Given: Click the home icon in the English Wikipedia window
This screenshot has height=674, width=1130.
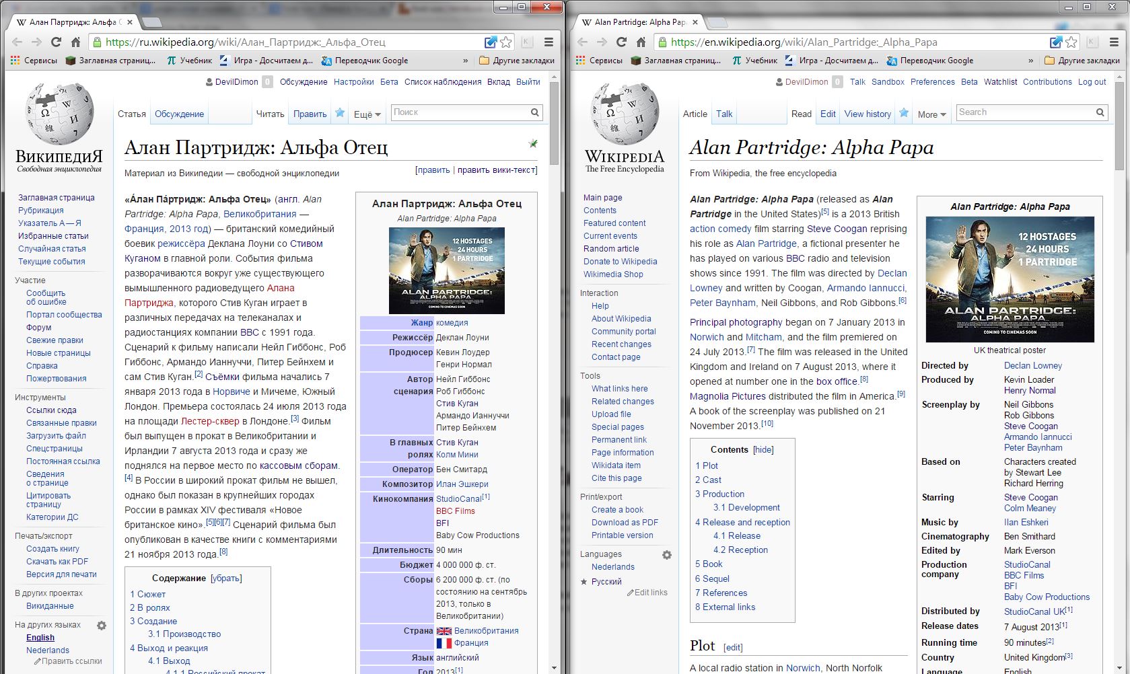Looking at the screenshot, I should click(x=641, y=42).
